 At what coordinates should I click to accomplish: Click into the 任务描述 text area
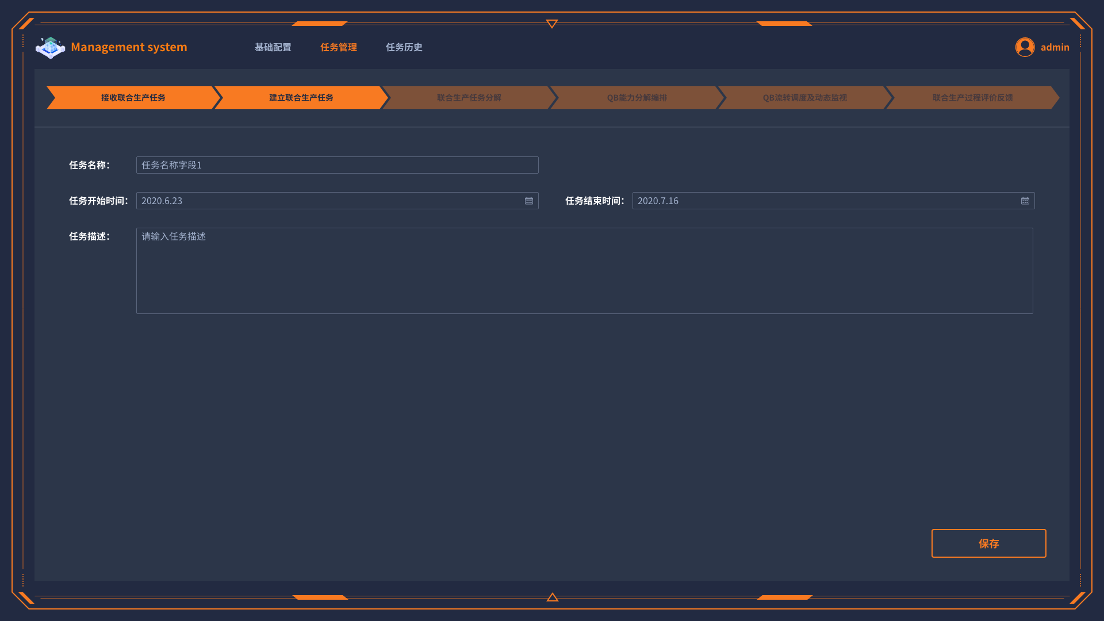[585, 271]
